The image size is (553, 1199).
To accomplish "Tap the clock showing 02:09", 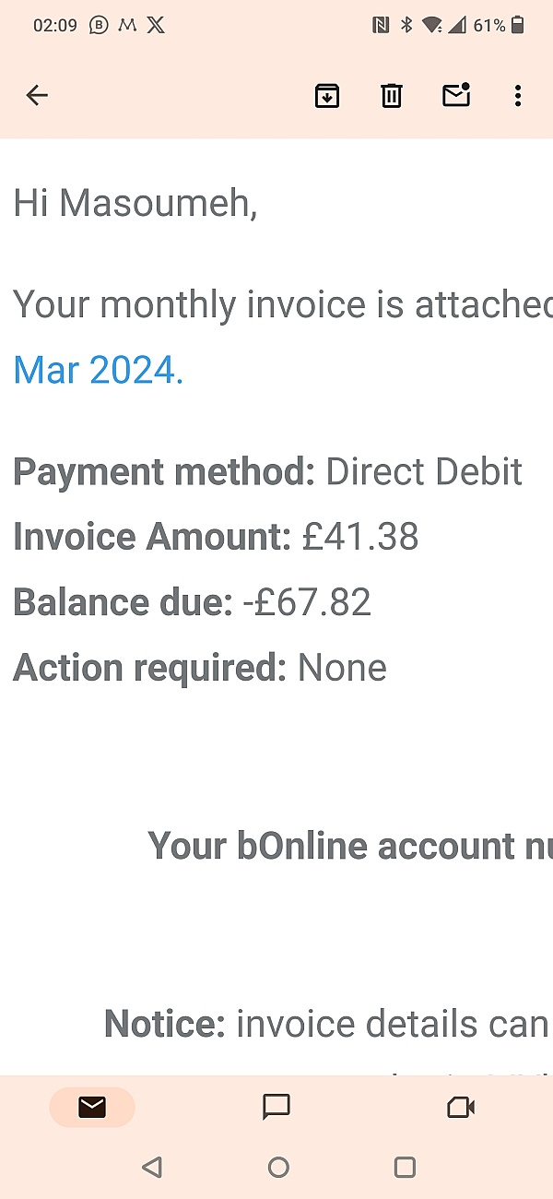I will [x=55, y=26].
